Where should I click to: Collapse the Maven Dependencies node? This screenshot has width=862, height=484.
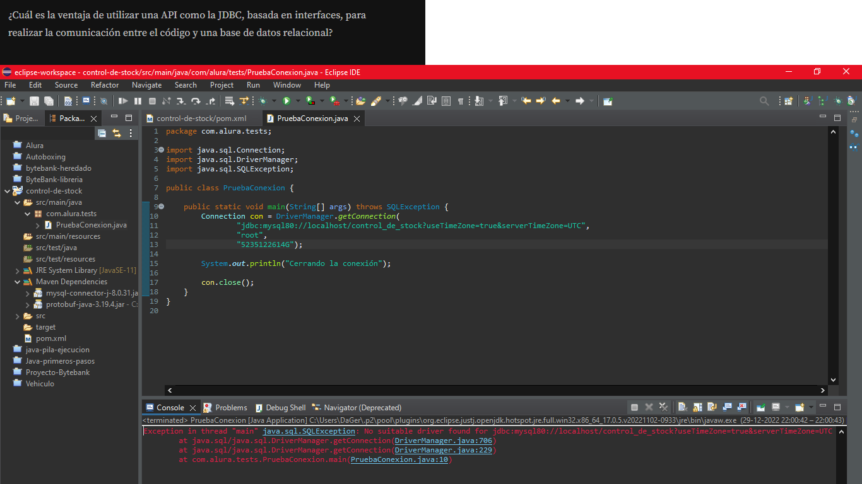[18, 282]
